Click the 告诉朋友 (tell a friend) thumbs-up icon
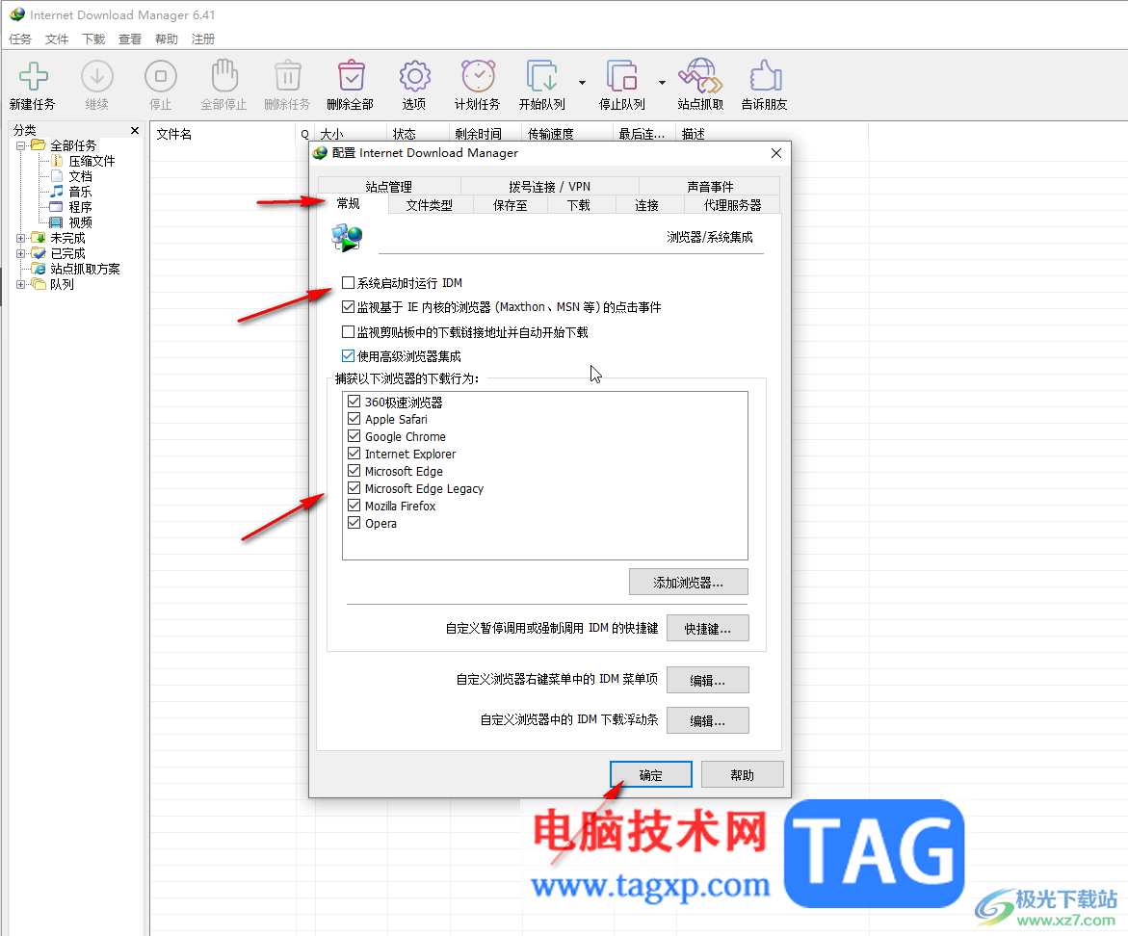Screen dimensions: 1128x936 coord(765,76)
